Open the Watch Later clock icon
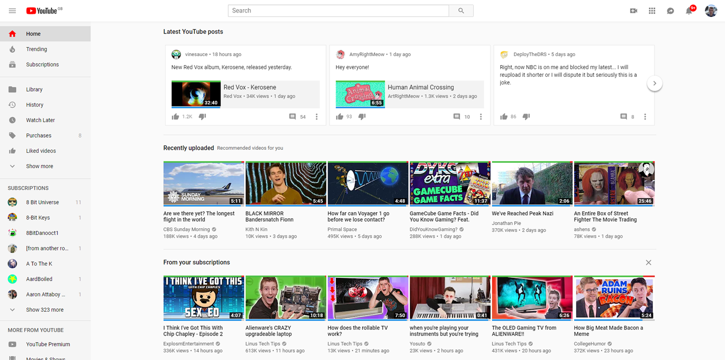The width and height of the screenshot is (725, 360). pyautogui.click(x=12, y=120)
